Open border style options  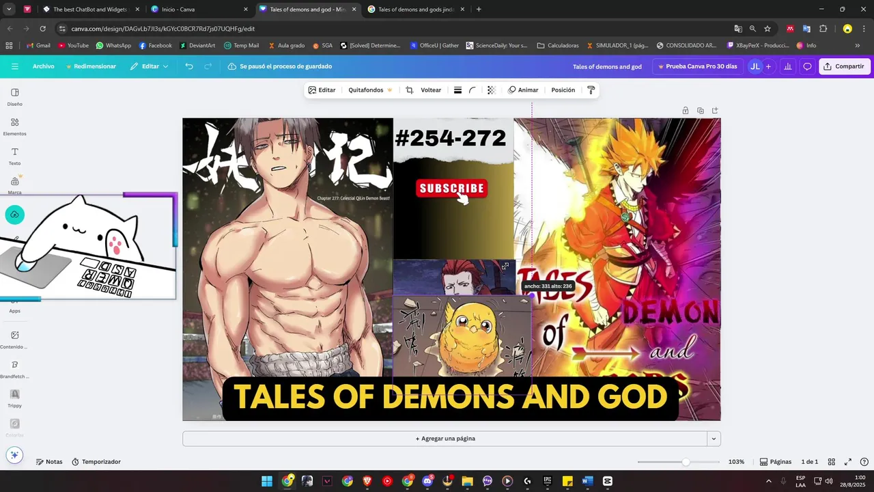(457, 90)
